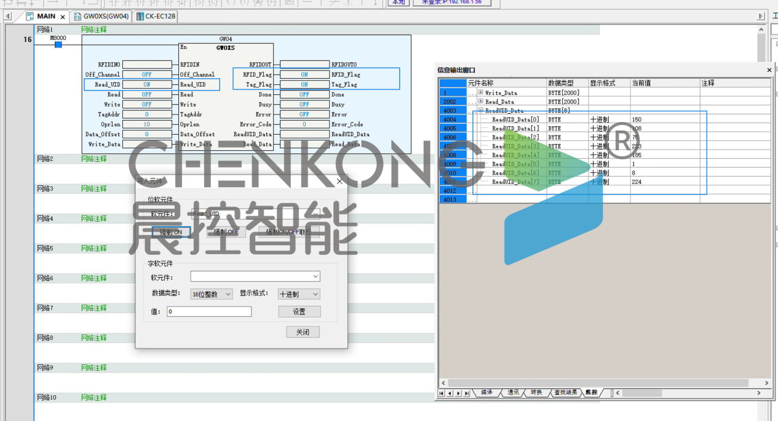Click the Done output OFF value box
The height and width of the screenshot is (421, 778).
click(x=304, y=95)
